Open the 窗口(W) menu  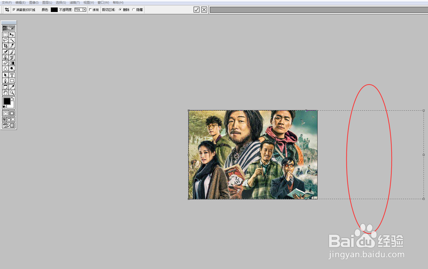click(103, 2)
